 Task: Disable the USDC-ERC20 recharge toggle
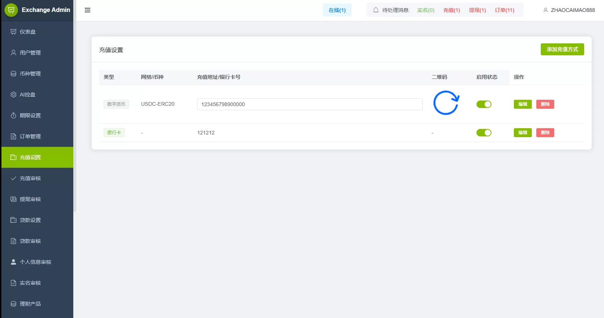pos(484,104)
